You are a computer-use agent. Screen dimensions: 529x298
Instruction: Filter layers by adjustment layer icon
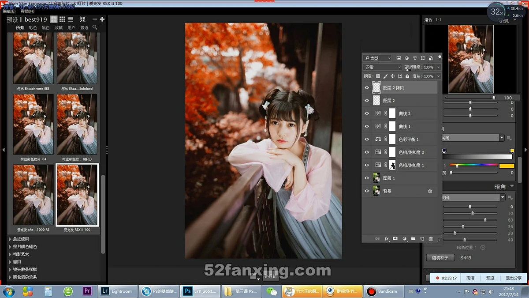(407, 58)
